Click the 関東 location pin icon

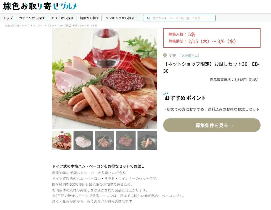click(165, 56)
